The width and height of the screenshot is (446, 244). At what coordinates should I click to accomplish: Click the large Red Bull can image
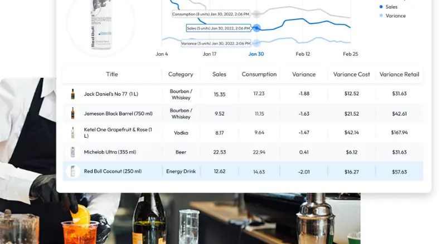101,24
